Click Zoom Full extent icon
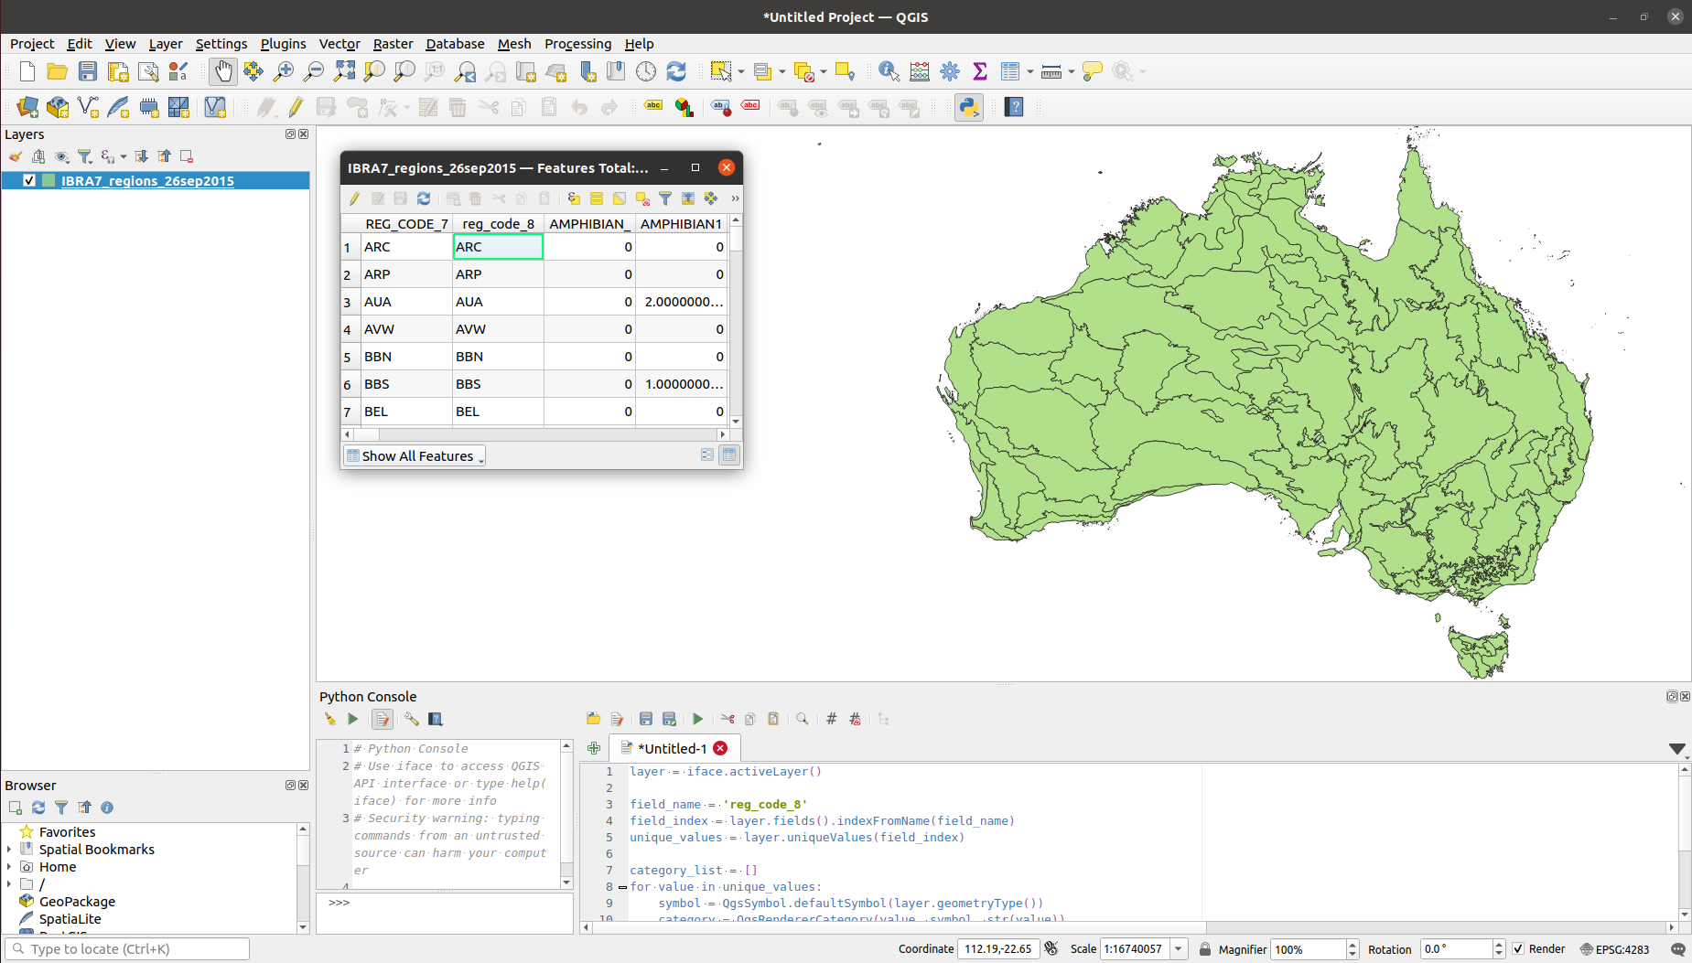This screenshot has height=963, width=1692. coord(344,71)
